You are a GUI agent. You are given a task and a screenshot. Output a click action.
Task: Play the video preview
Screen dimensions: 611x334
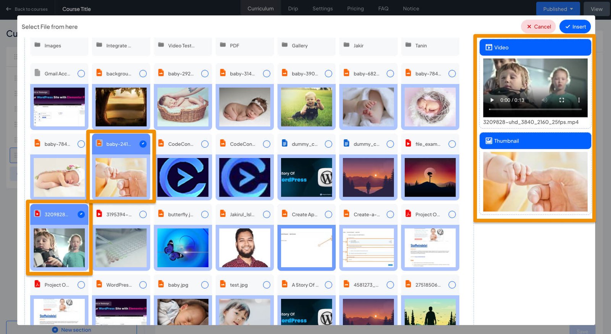point(492,100)
